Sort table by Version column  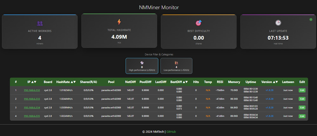tap(270, 82)
